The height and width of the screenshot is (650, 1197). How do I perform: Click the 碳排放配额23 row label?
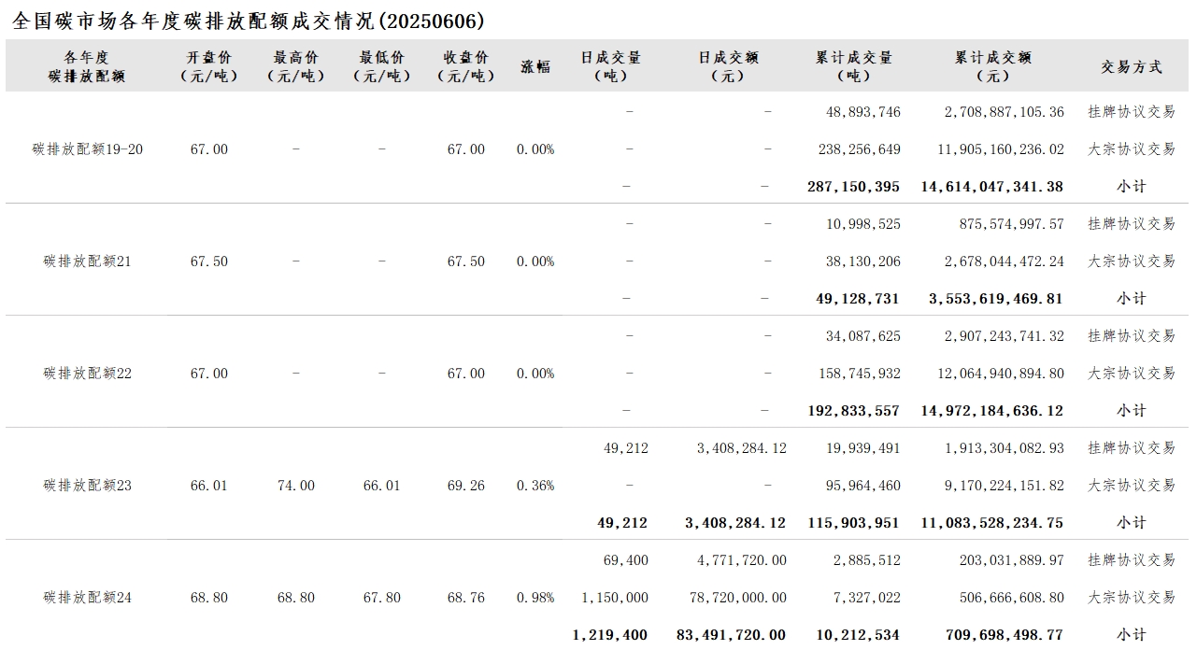(x=88, y=486)
